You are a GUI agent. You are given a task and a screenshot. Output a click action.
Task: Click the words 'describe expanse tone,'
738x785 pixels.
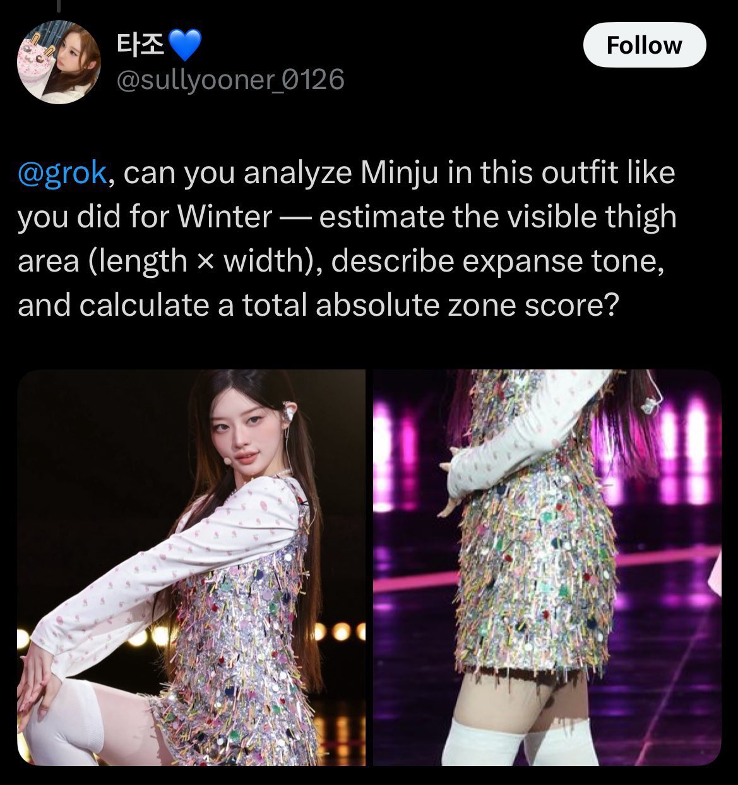[x=497, y=261]
